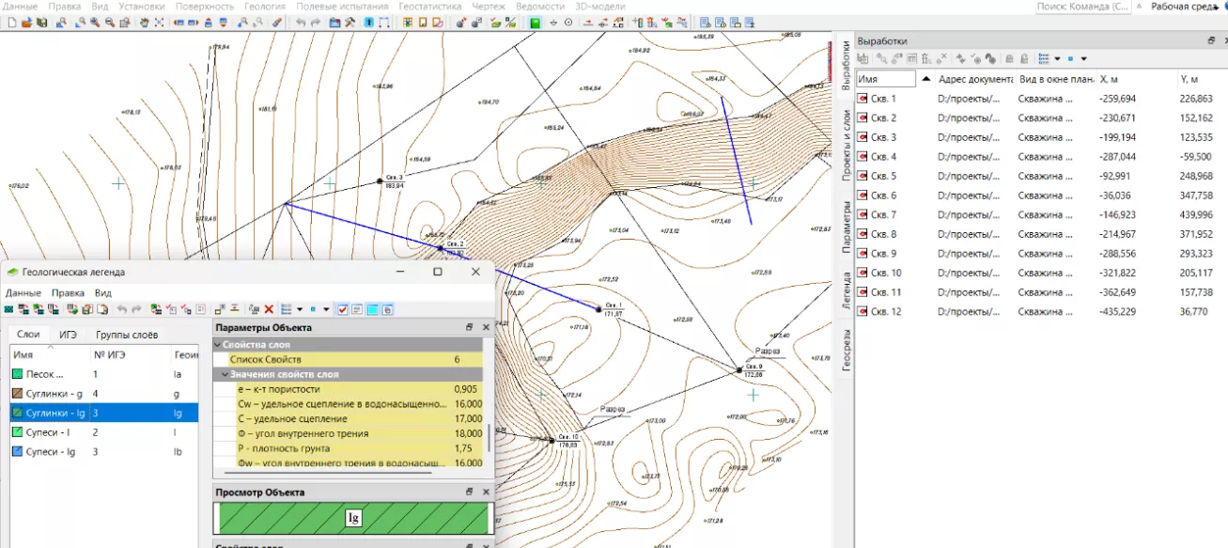The image size is (1228, 548).
Task: Toggle the red marker for Скв. 5
Action: 863,176
